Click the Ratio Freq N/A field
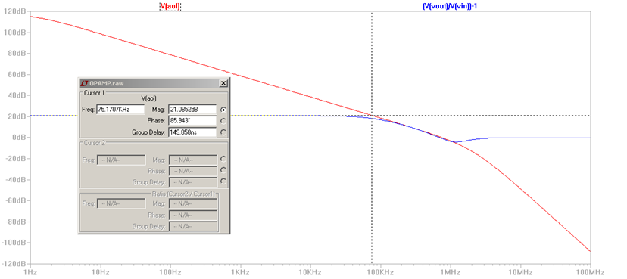Viewport: 627px width, 279px height. (x=120, y=203)
